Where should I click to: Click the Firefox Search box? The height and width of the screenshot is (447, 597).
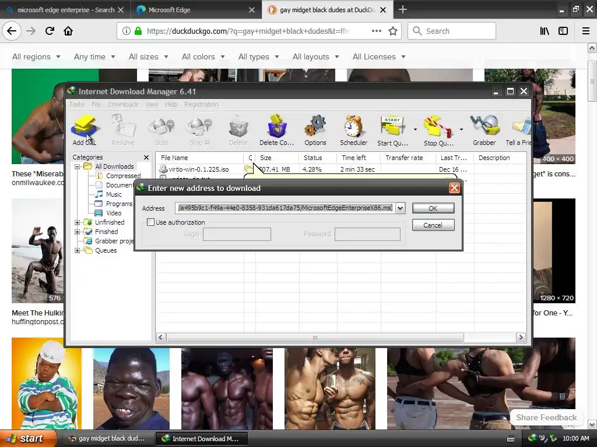[x=452, y=31]
